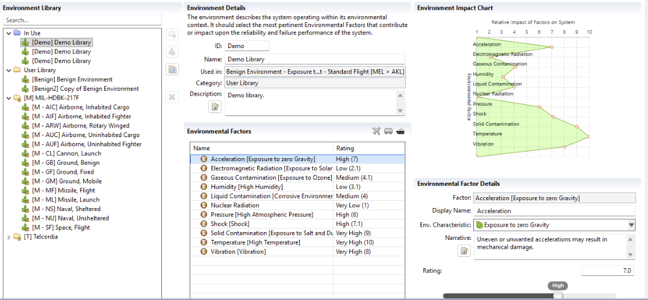Click the Search field in Environment Library
648x300 pixels.
[x=83, y=20]
